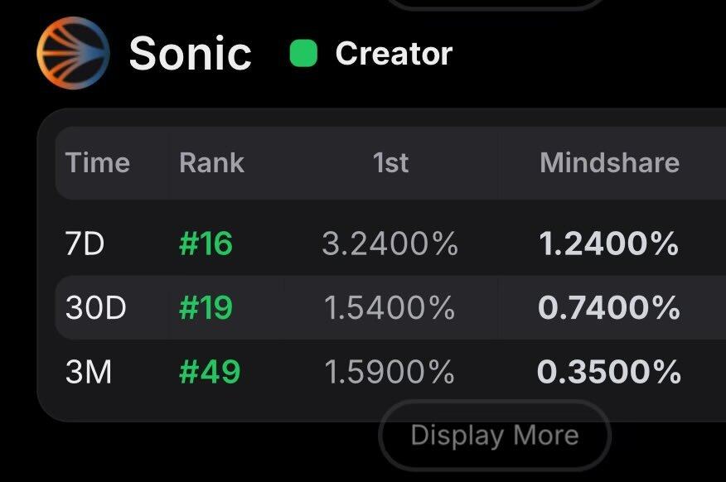This screenshot has height=482, width=726.
Task: Sort by the Rank column header
Action: [211, 162]
